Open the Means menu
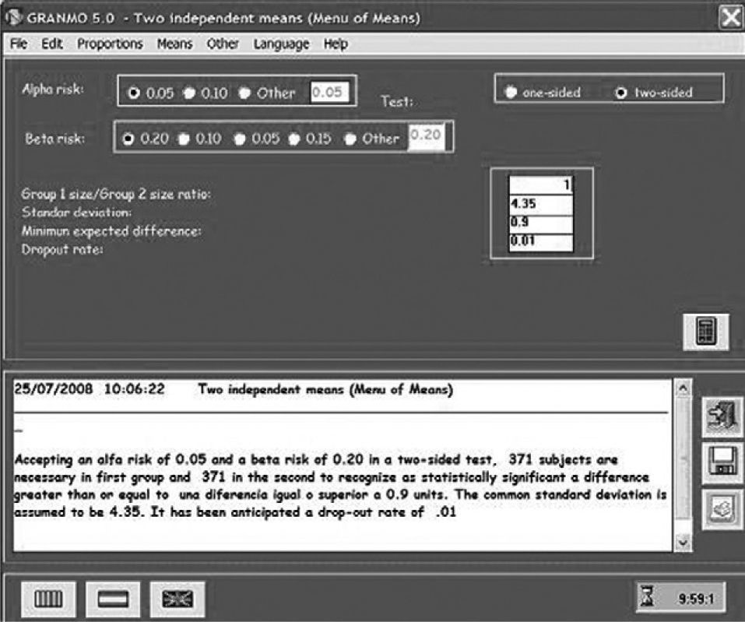Screen dimensions: 745x622 175,44
